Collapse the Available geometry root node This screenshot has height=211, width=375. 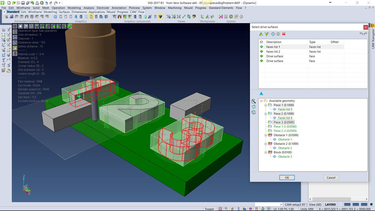(261, 101)
